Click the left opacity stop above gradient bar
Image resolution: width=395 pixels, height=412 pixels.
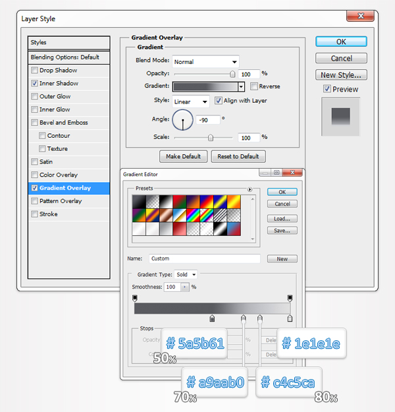coord(135,299)
